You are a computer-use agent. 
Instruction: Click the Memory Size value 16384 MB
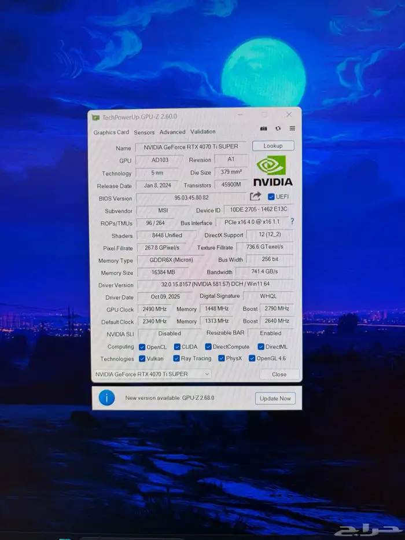(163, 272)
